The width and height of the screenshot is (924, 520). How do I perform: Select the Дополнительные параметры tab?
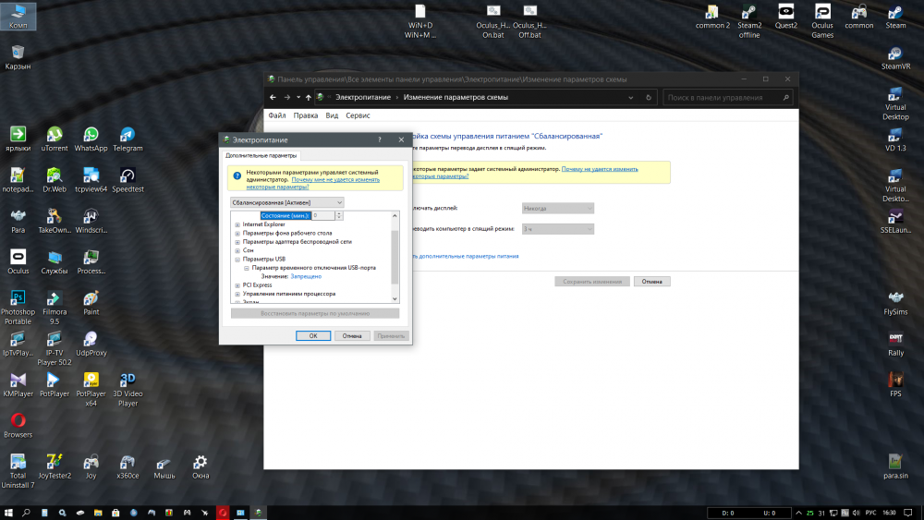[x=261, y=156]
